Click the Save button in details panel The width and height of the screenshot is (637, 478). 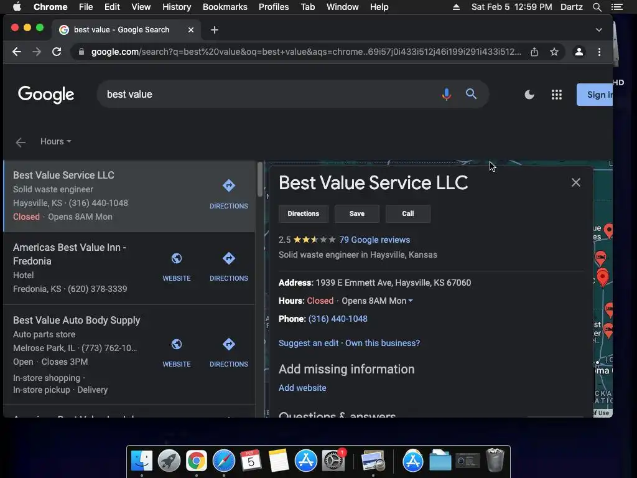point(356,214)
